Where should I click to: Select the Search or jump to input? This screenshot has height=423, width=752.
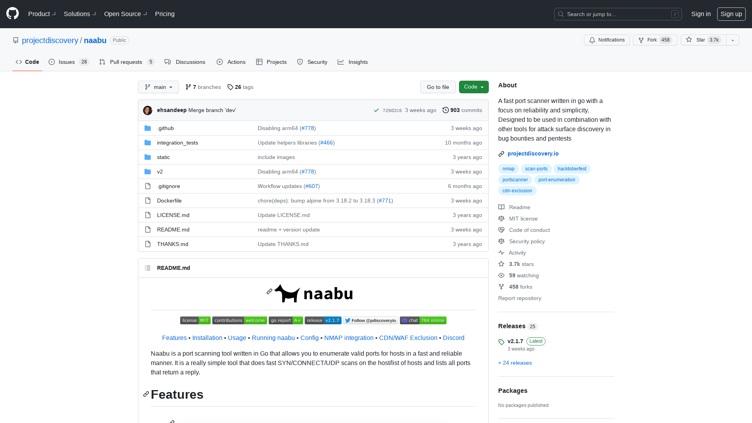(x=618, y=14)
